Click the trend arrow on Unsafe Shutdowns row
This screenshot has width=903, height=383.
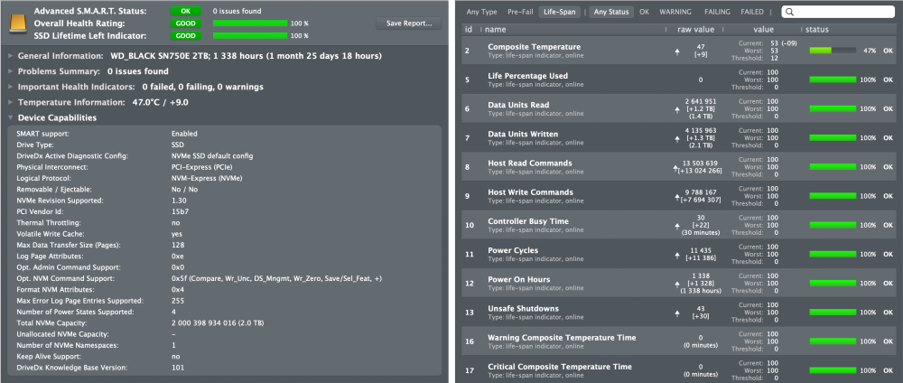tap(676, 313)
